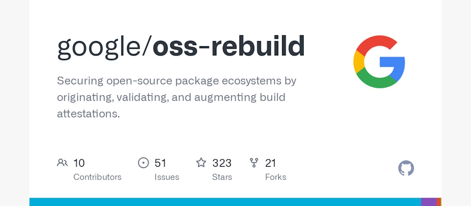
Task: Click the orange-red end of the language bar
Action: point(439,202)
